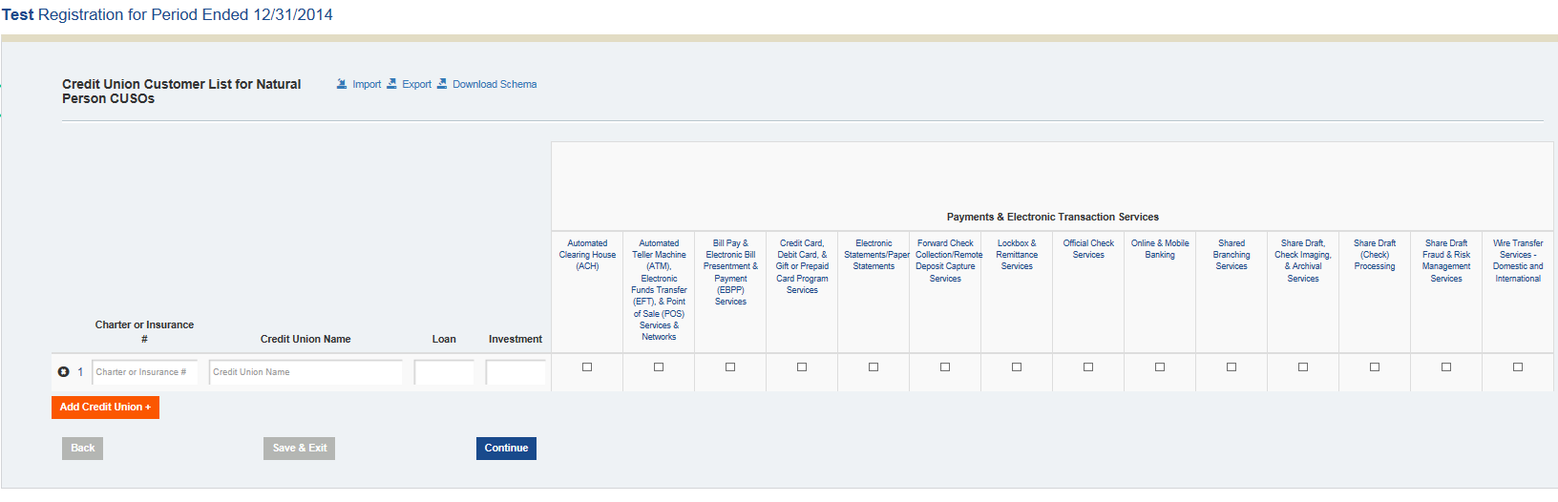Click the Import icon
The height and width of the screenshot is (502, 1558).
(342, 84)
